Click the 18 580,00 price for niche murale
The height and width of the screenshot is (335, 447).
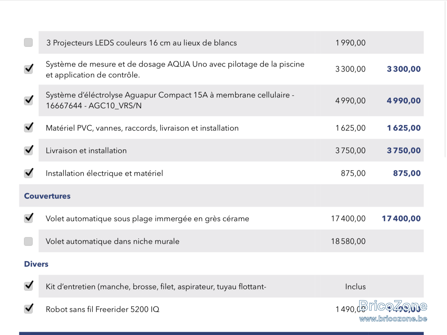coord(348,241)
